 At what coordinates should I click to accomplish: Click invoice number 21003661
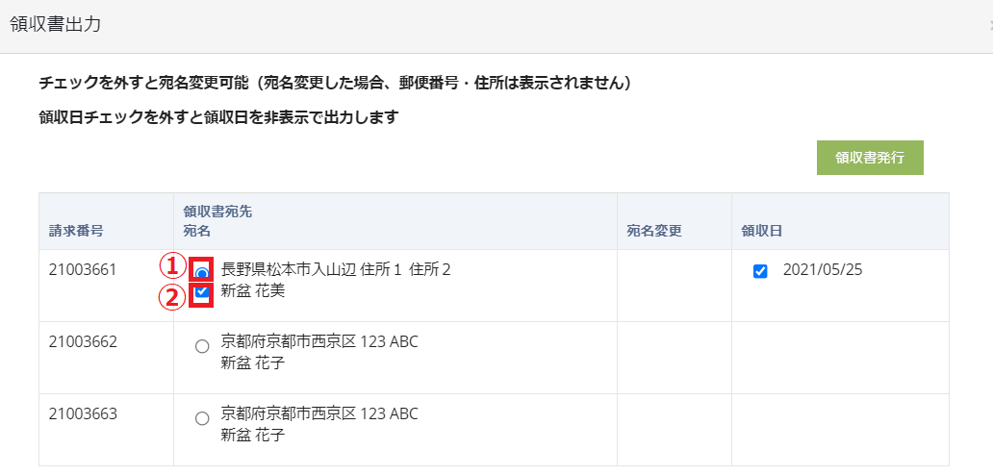coord(83,269)
